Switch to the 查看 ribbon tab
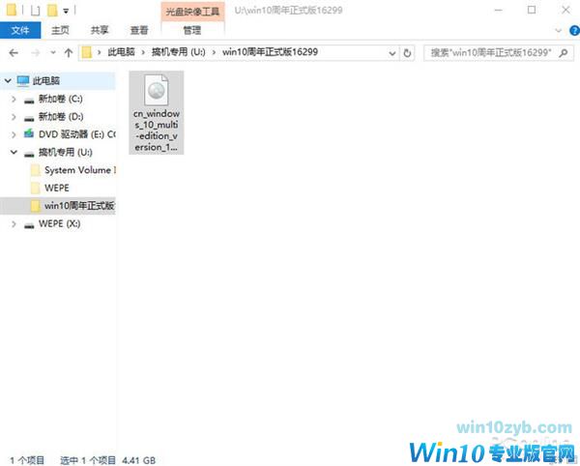Viewport: 580px width, 466px height. 139,30
